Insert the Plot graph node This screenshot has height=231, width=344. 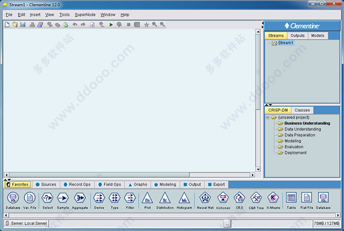tap(147, 200)
